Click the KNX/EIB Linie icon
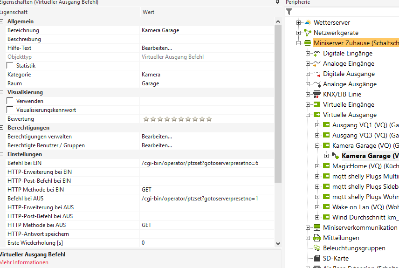The image size is (399, 268). click(317, 94)
